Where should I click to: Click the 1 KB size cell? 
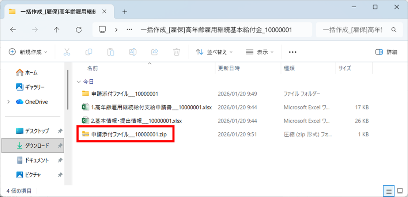tap(363, 134)
